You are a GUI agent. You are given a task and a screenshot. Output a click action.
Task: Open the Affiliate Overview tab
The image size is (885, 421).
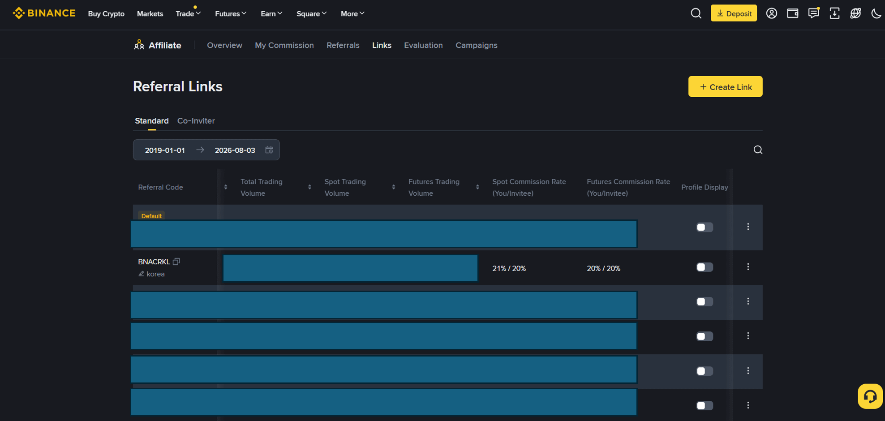click(x=224, y=45)
